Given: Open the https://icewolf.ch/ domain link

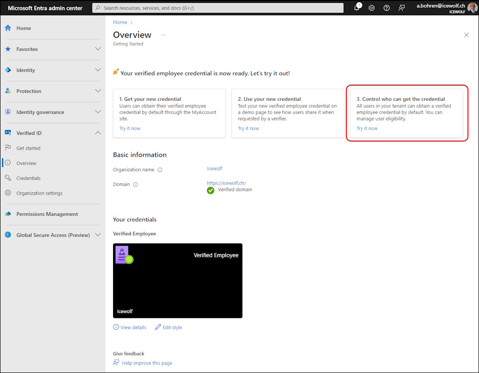Looking at the screenshot, I should pos(227,183).
